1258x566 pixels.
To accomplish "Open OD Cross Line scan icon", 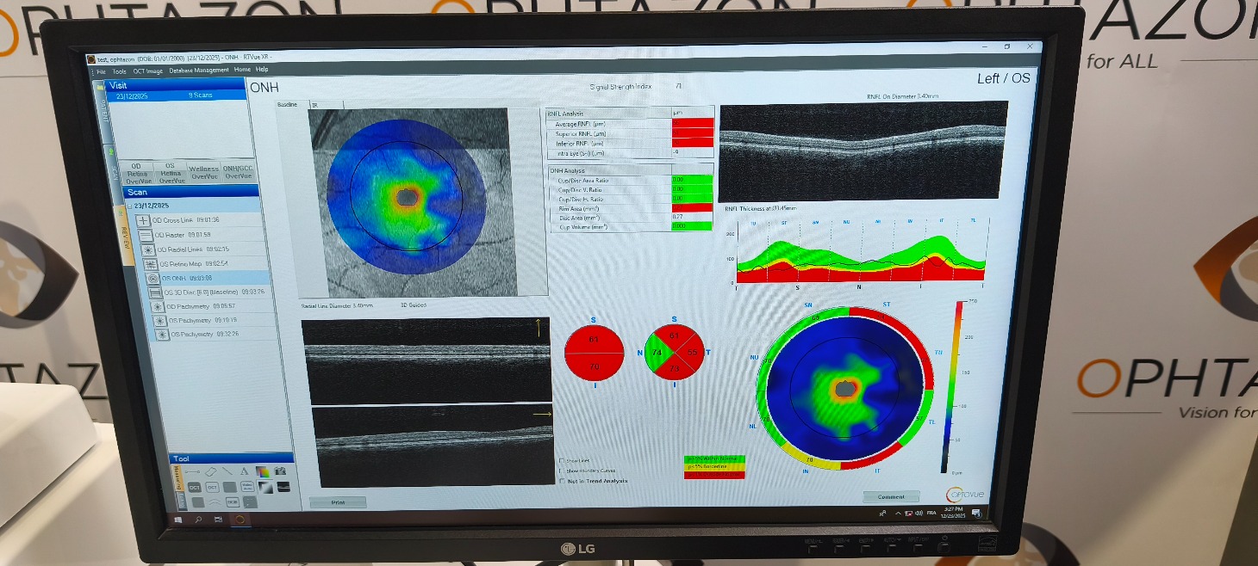I will coord(143,220).
